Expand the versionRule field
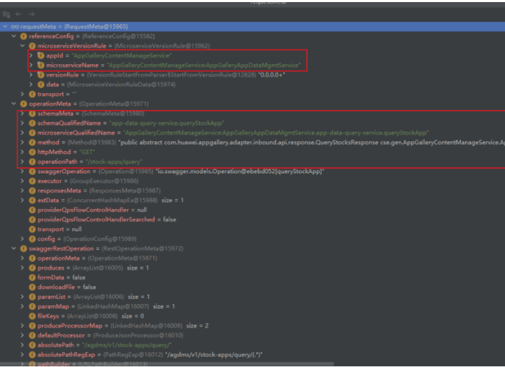 [x=31, y=75]
